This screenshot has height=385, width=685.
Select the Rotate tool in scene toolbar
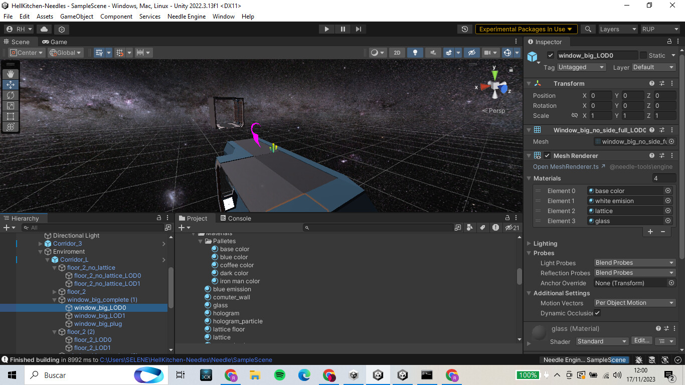click(11, 95)
